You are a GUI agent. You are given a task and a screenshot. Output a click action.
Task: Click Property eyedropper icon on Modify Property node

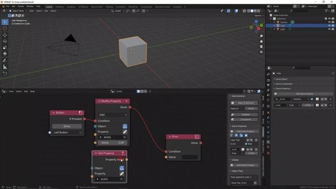(125, 132)
